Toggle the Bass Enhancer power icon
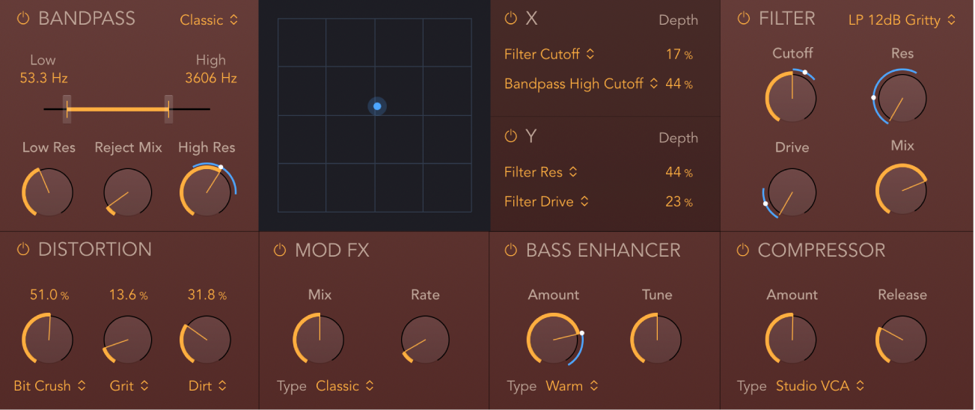This screenshot has width=975, height=410. 510,250
